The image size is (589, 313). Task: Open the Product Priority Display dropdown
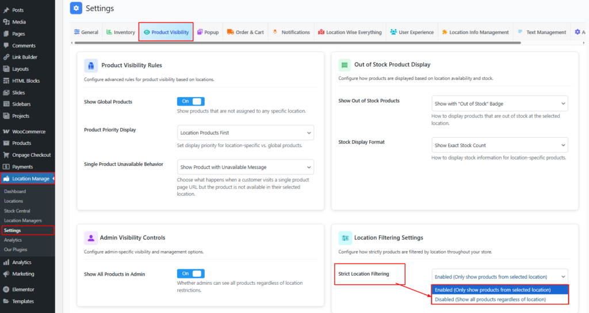[x=246, y=133]
